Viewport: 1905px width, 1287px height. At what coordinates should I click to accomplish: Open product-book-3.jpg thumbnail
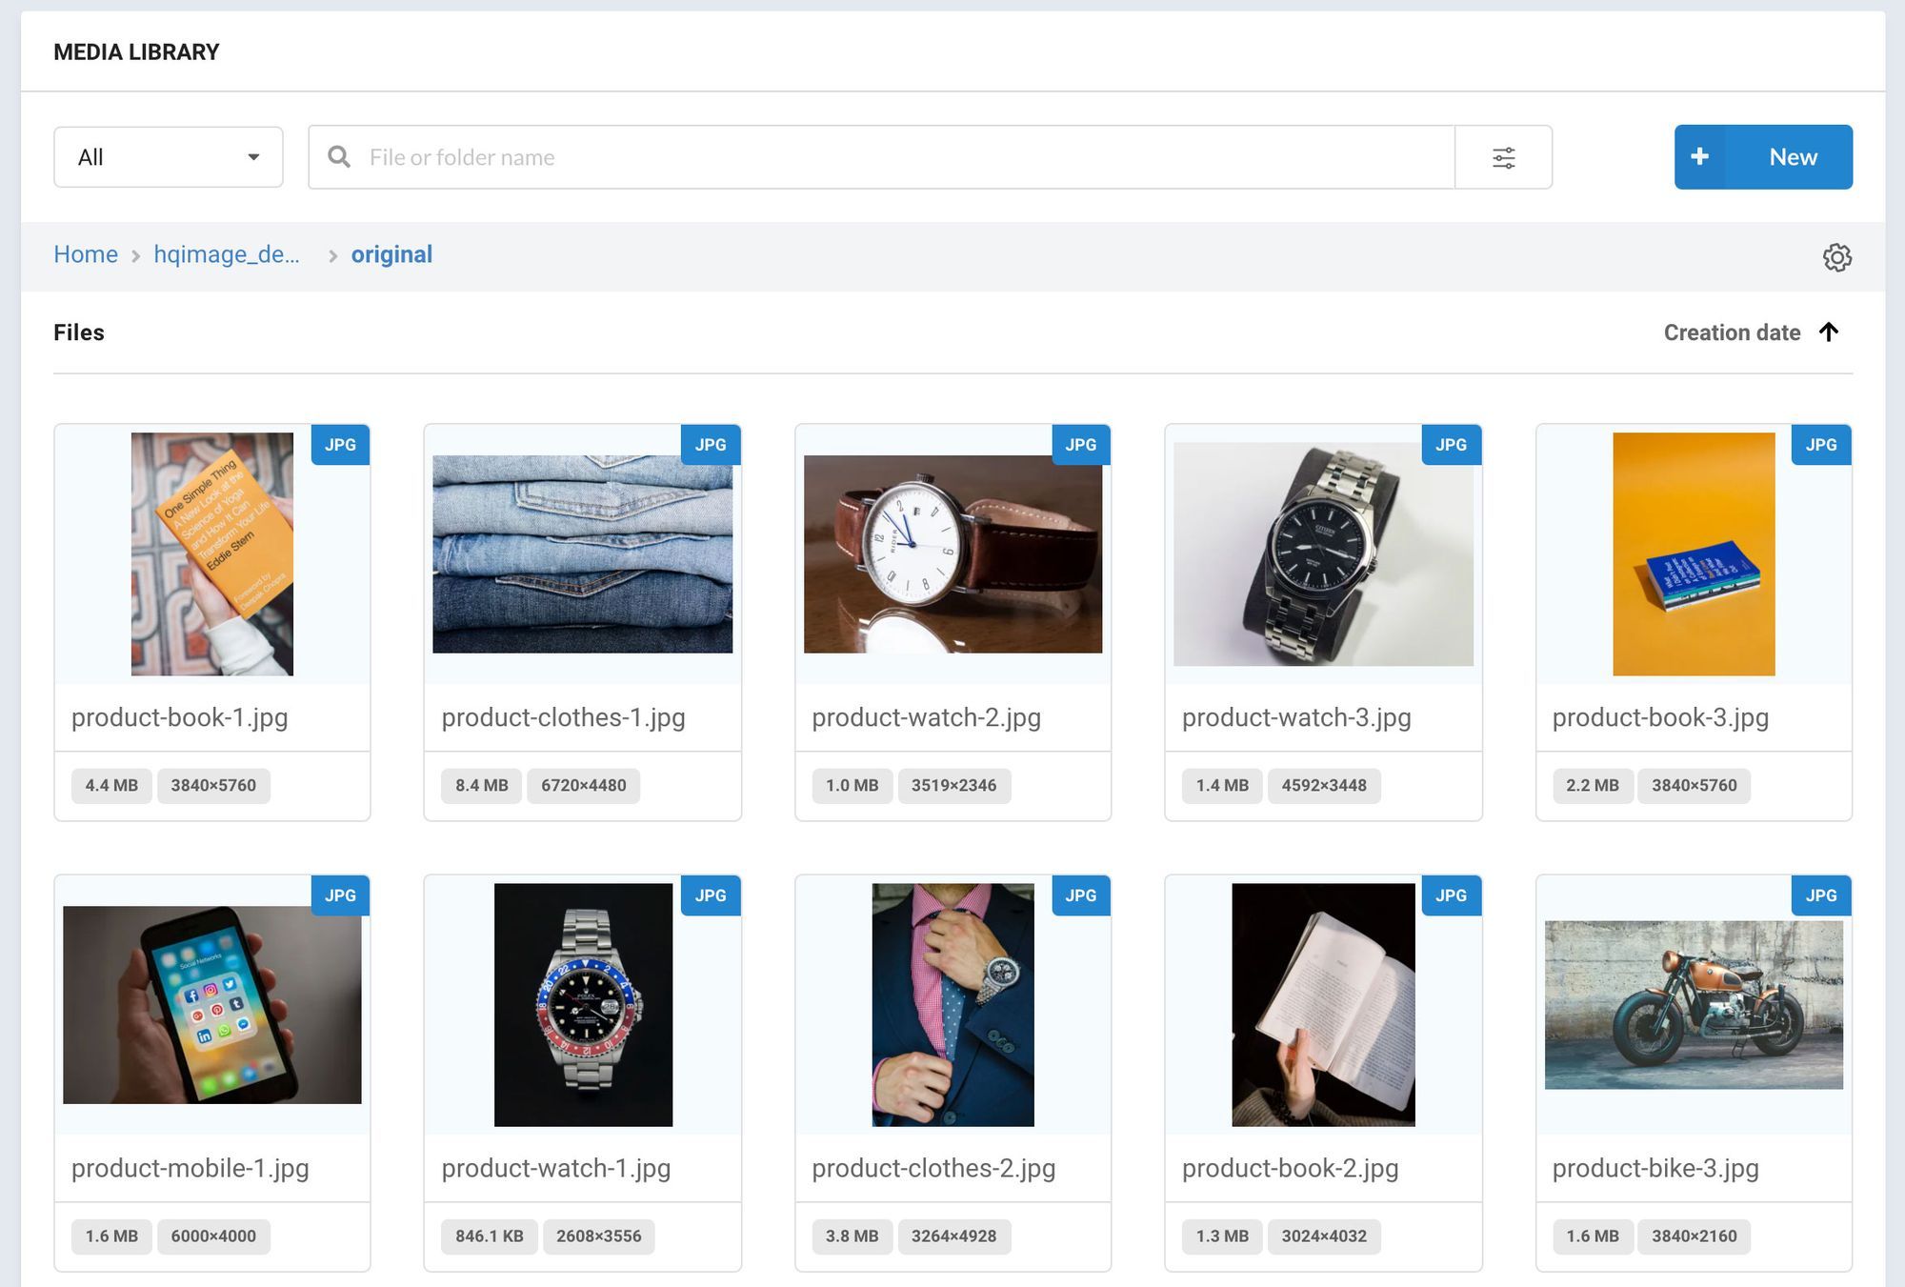[x=1694, y=554]
